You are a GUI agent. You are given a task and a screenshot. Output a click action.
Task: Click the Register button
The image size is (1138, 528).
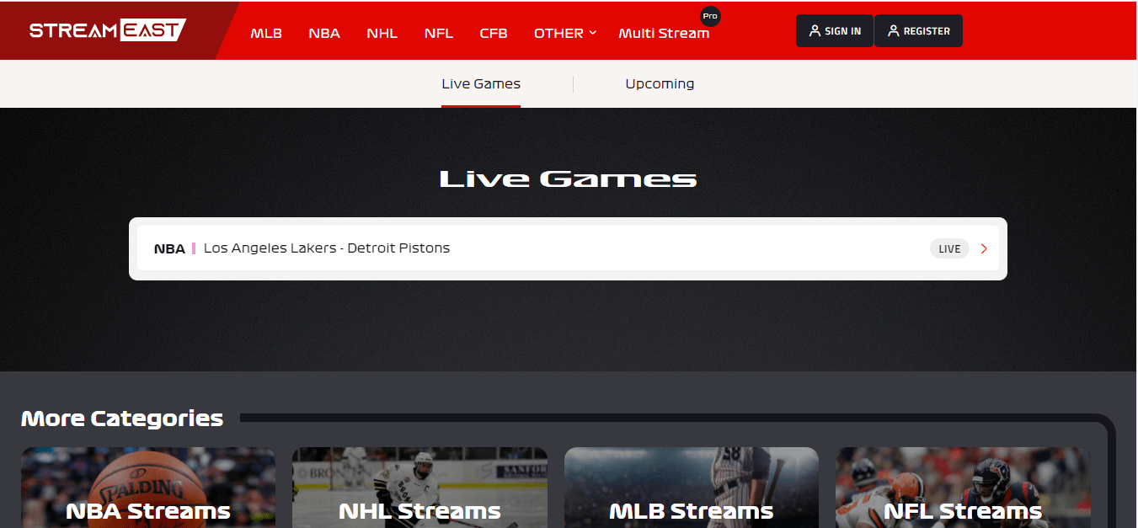click(918, 31)
